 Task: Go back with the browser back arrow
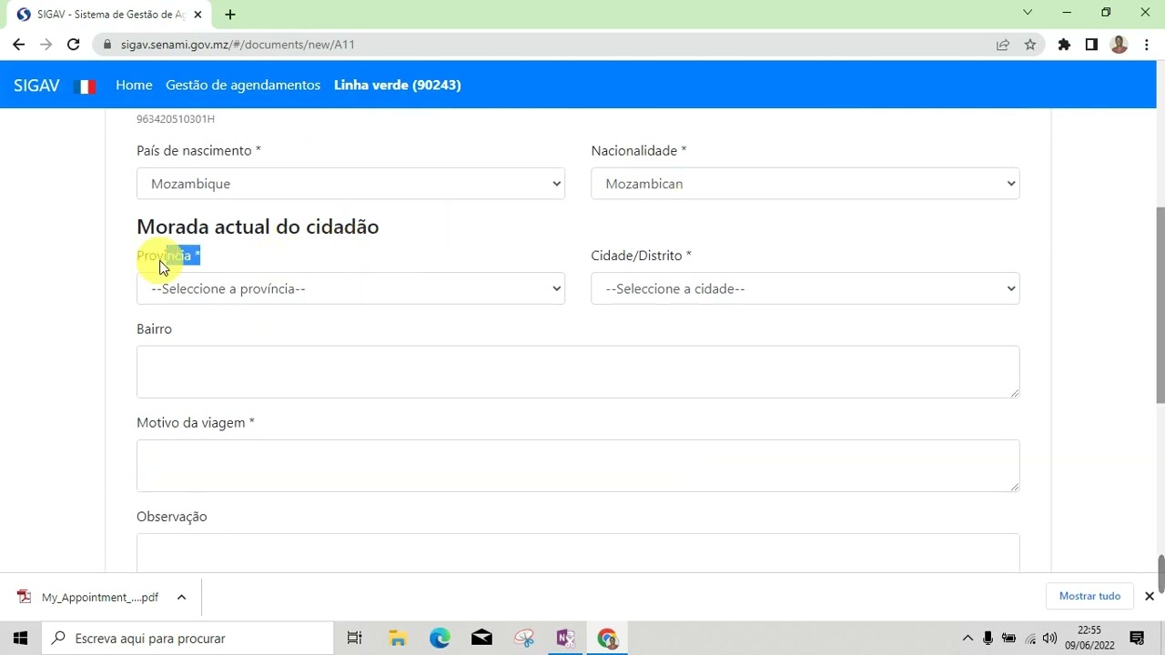point(18,44)
